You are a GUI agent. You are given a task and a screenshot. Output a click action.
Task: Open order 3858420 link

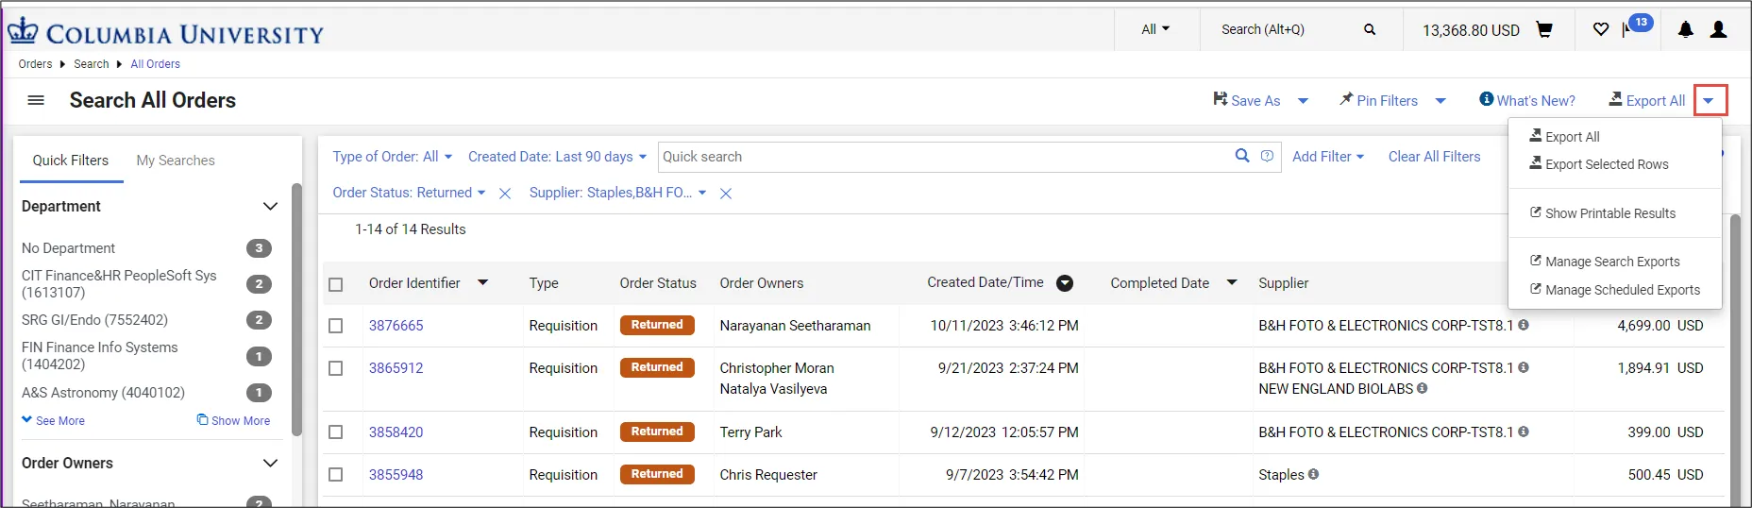396,432
